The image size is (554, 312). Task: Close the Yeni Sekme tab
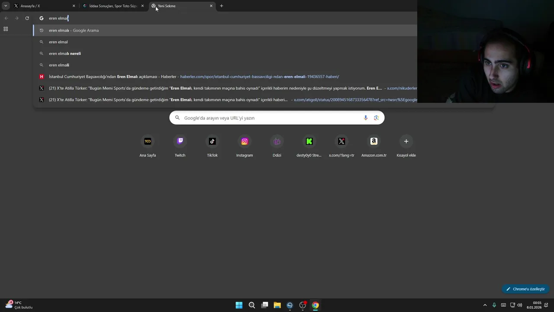pos(211,6)
